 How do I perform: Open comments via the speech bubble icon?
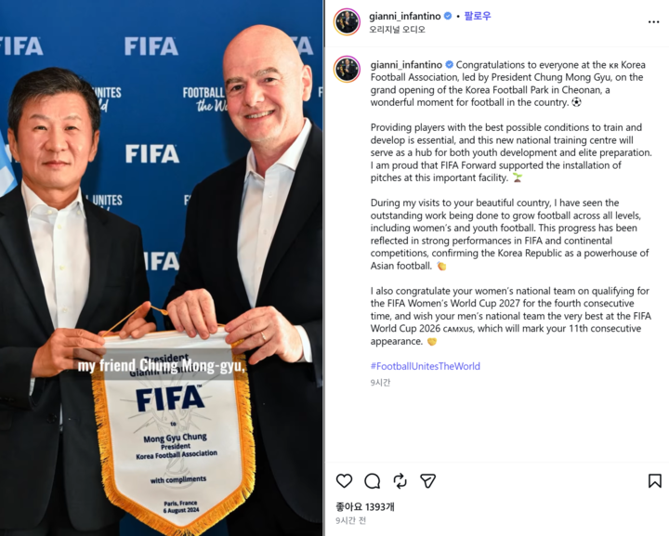(372, 481)
